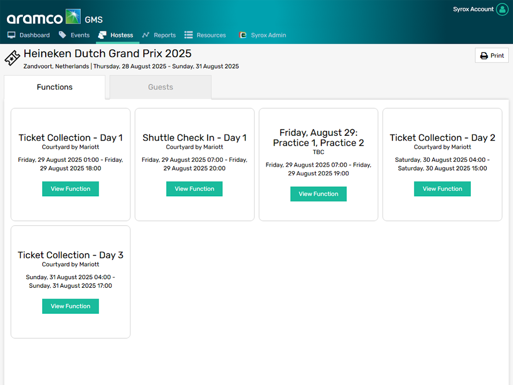Click the Ticket Collection - Day 1 title
513x385 pixels.
coord(70,138)
